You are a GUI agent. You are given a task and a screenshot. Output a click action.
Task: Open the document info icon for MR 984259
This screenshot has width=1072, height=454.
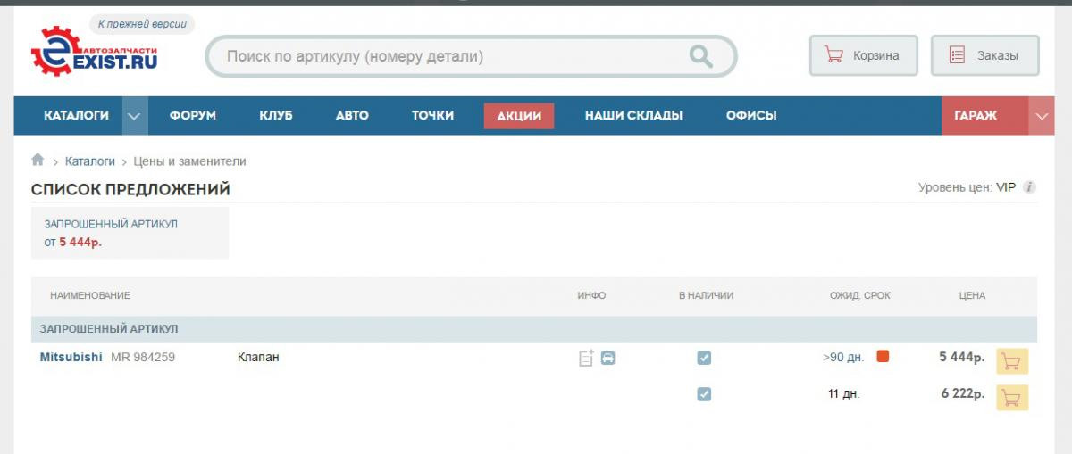(586, 358)
